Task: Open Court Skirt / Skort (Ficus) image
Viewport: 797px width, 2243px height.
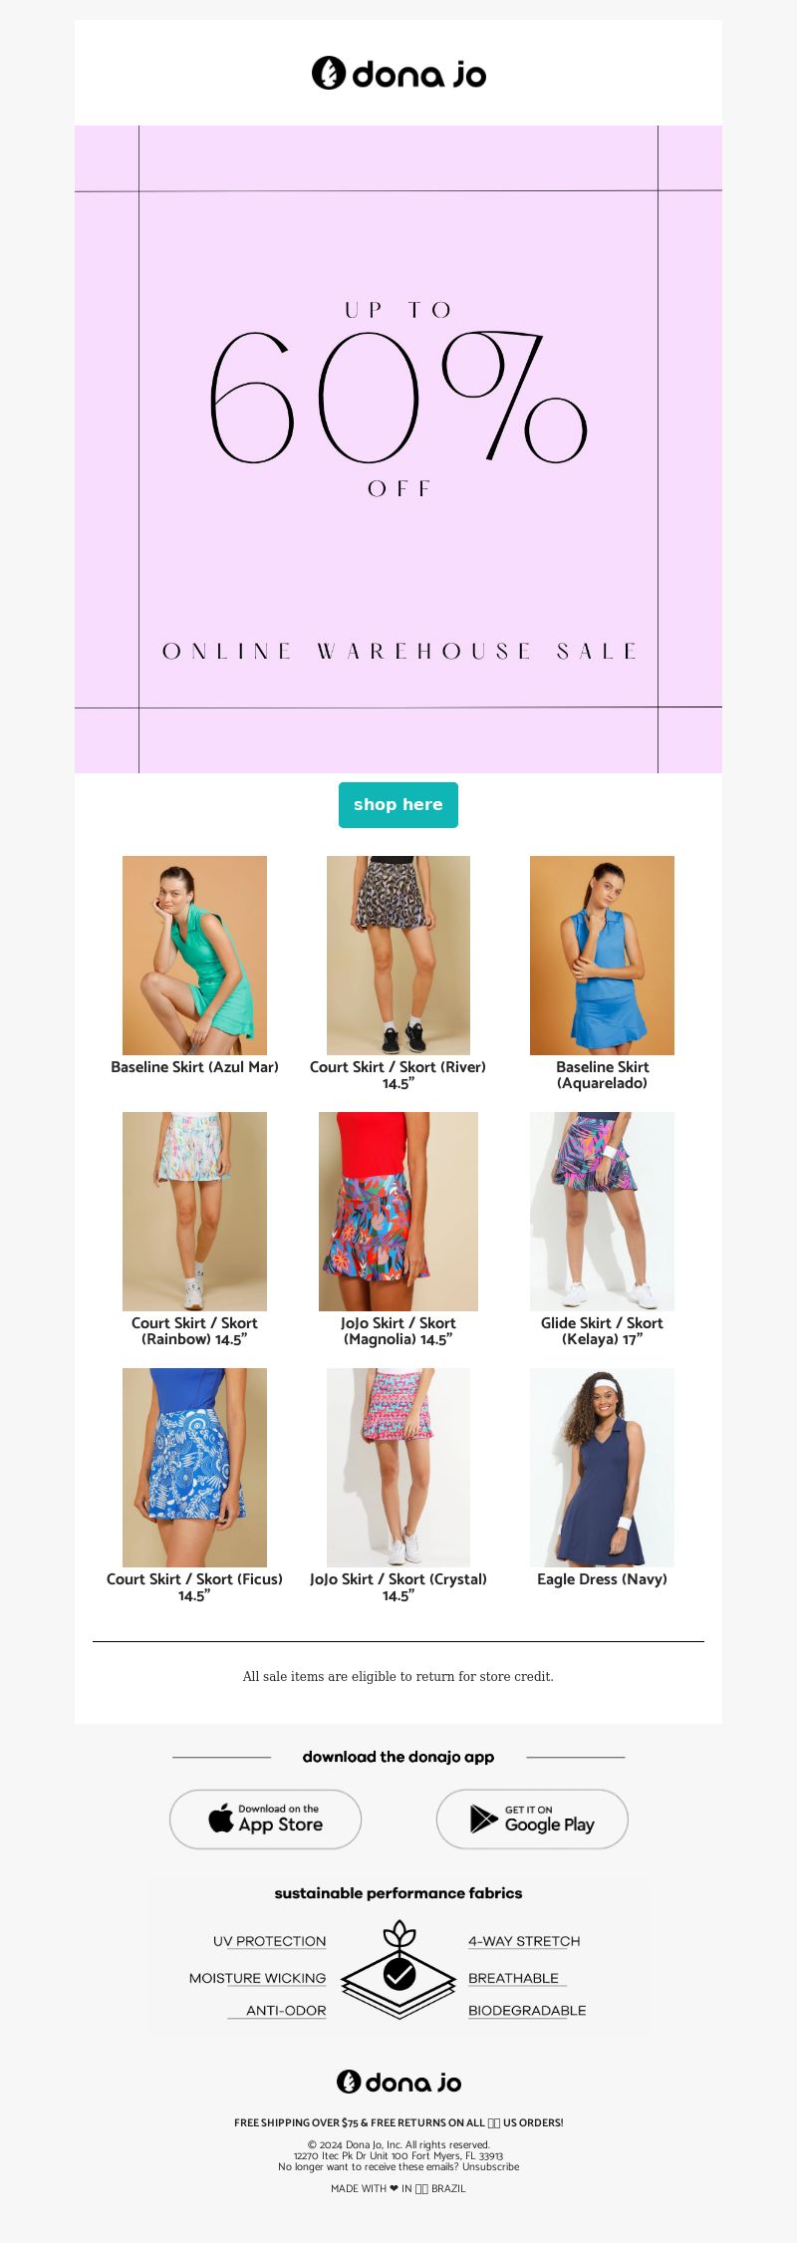Action: [194, 1468]
